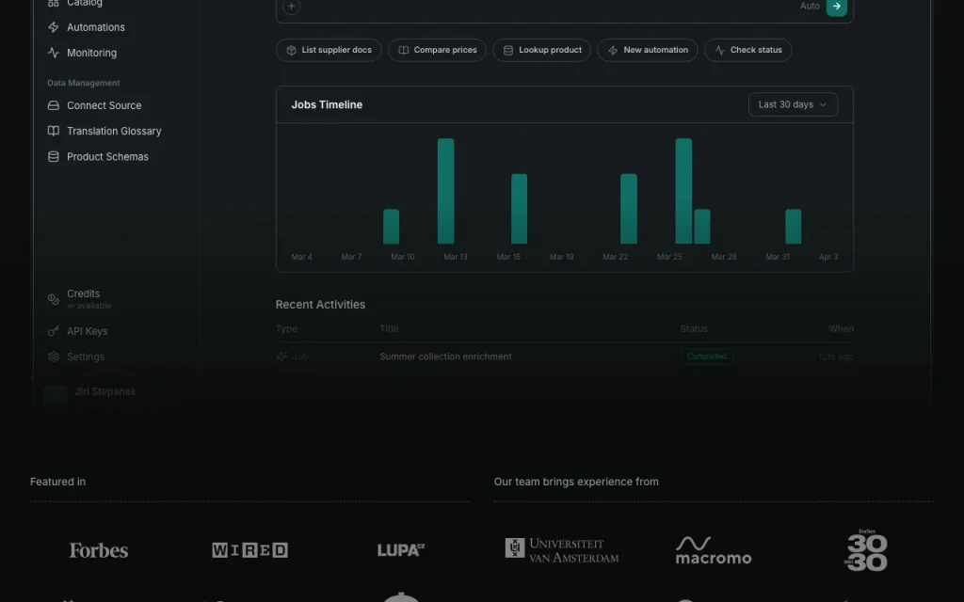
Task: Click the API Keys key icon
Action: 54,331
